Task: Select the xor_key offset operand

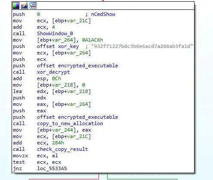Action: (58, 46)
